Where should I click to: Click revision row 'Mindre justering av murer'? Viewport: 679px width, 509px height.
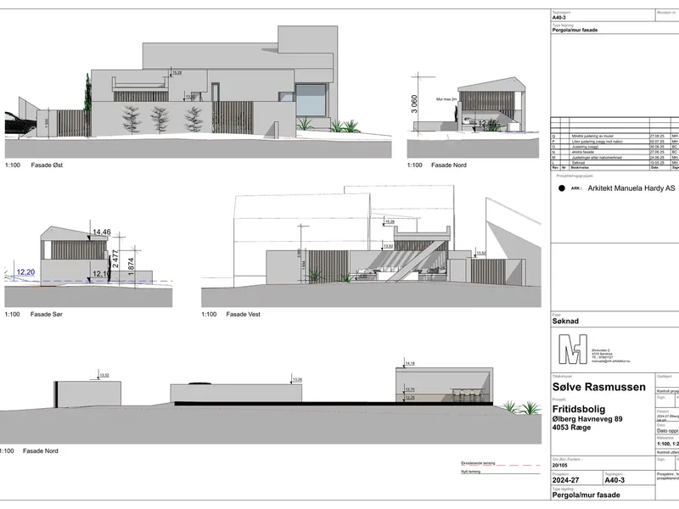coord(592,137)
